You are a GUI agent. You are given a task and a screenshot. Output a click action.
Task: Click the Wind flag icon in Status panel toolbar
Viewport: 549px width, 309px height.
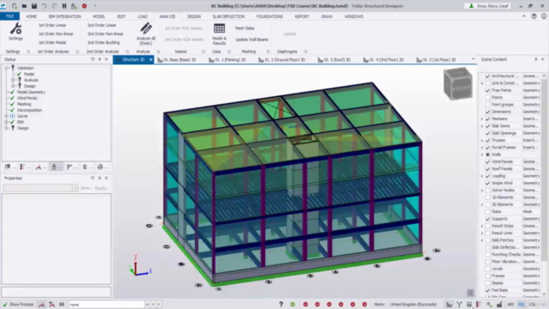tap(69, 167)
